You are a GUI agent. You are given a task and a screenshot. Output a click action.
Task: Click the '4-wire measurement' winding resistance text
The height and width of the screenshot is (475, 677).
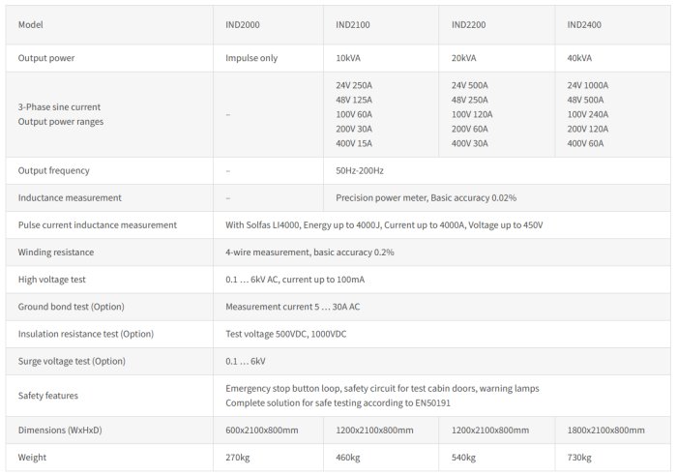click(x=309, y=252)
